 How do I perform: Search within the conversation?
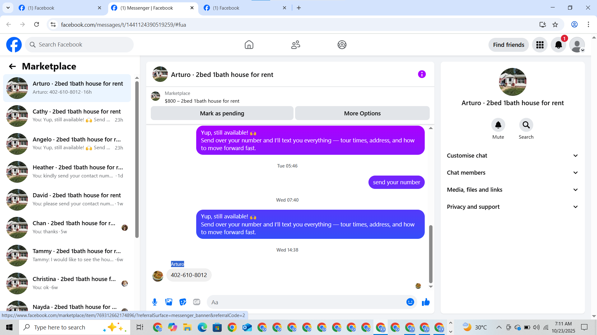[526, 125]
